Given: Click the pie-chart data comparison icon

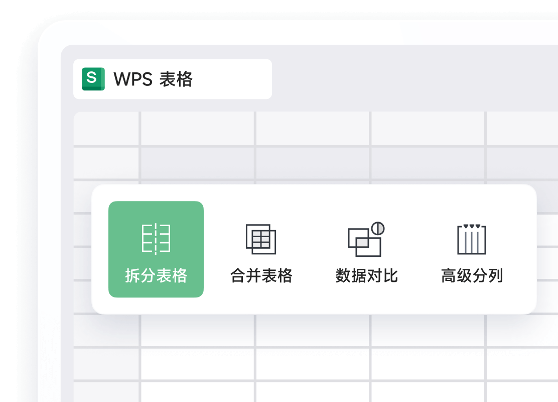Looking at the screenshot, I should 367,240.
